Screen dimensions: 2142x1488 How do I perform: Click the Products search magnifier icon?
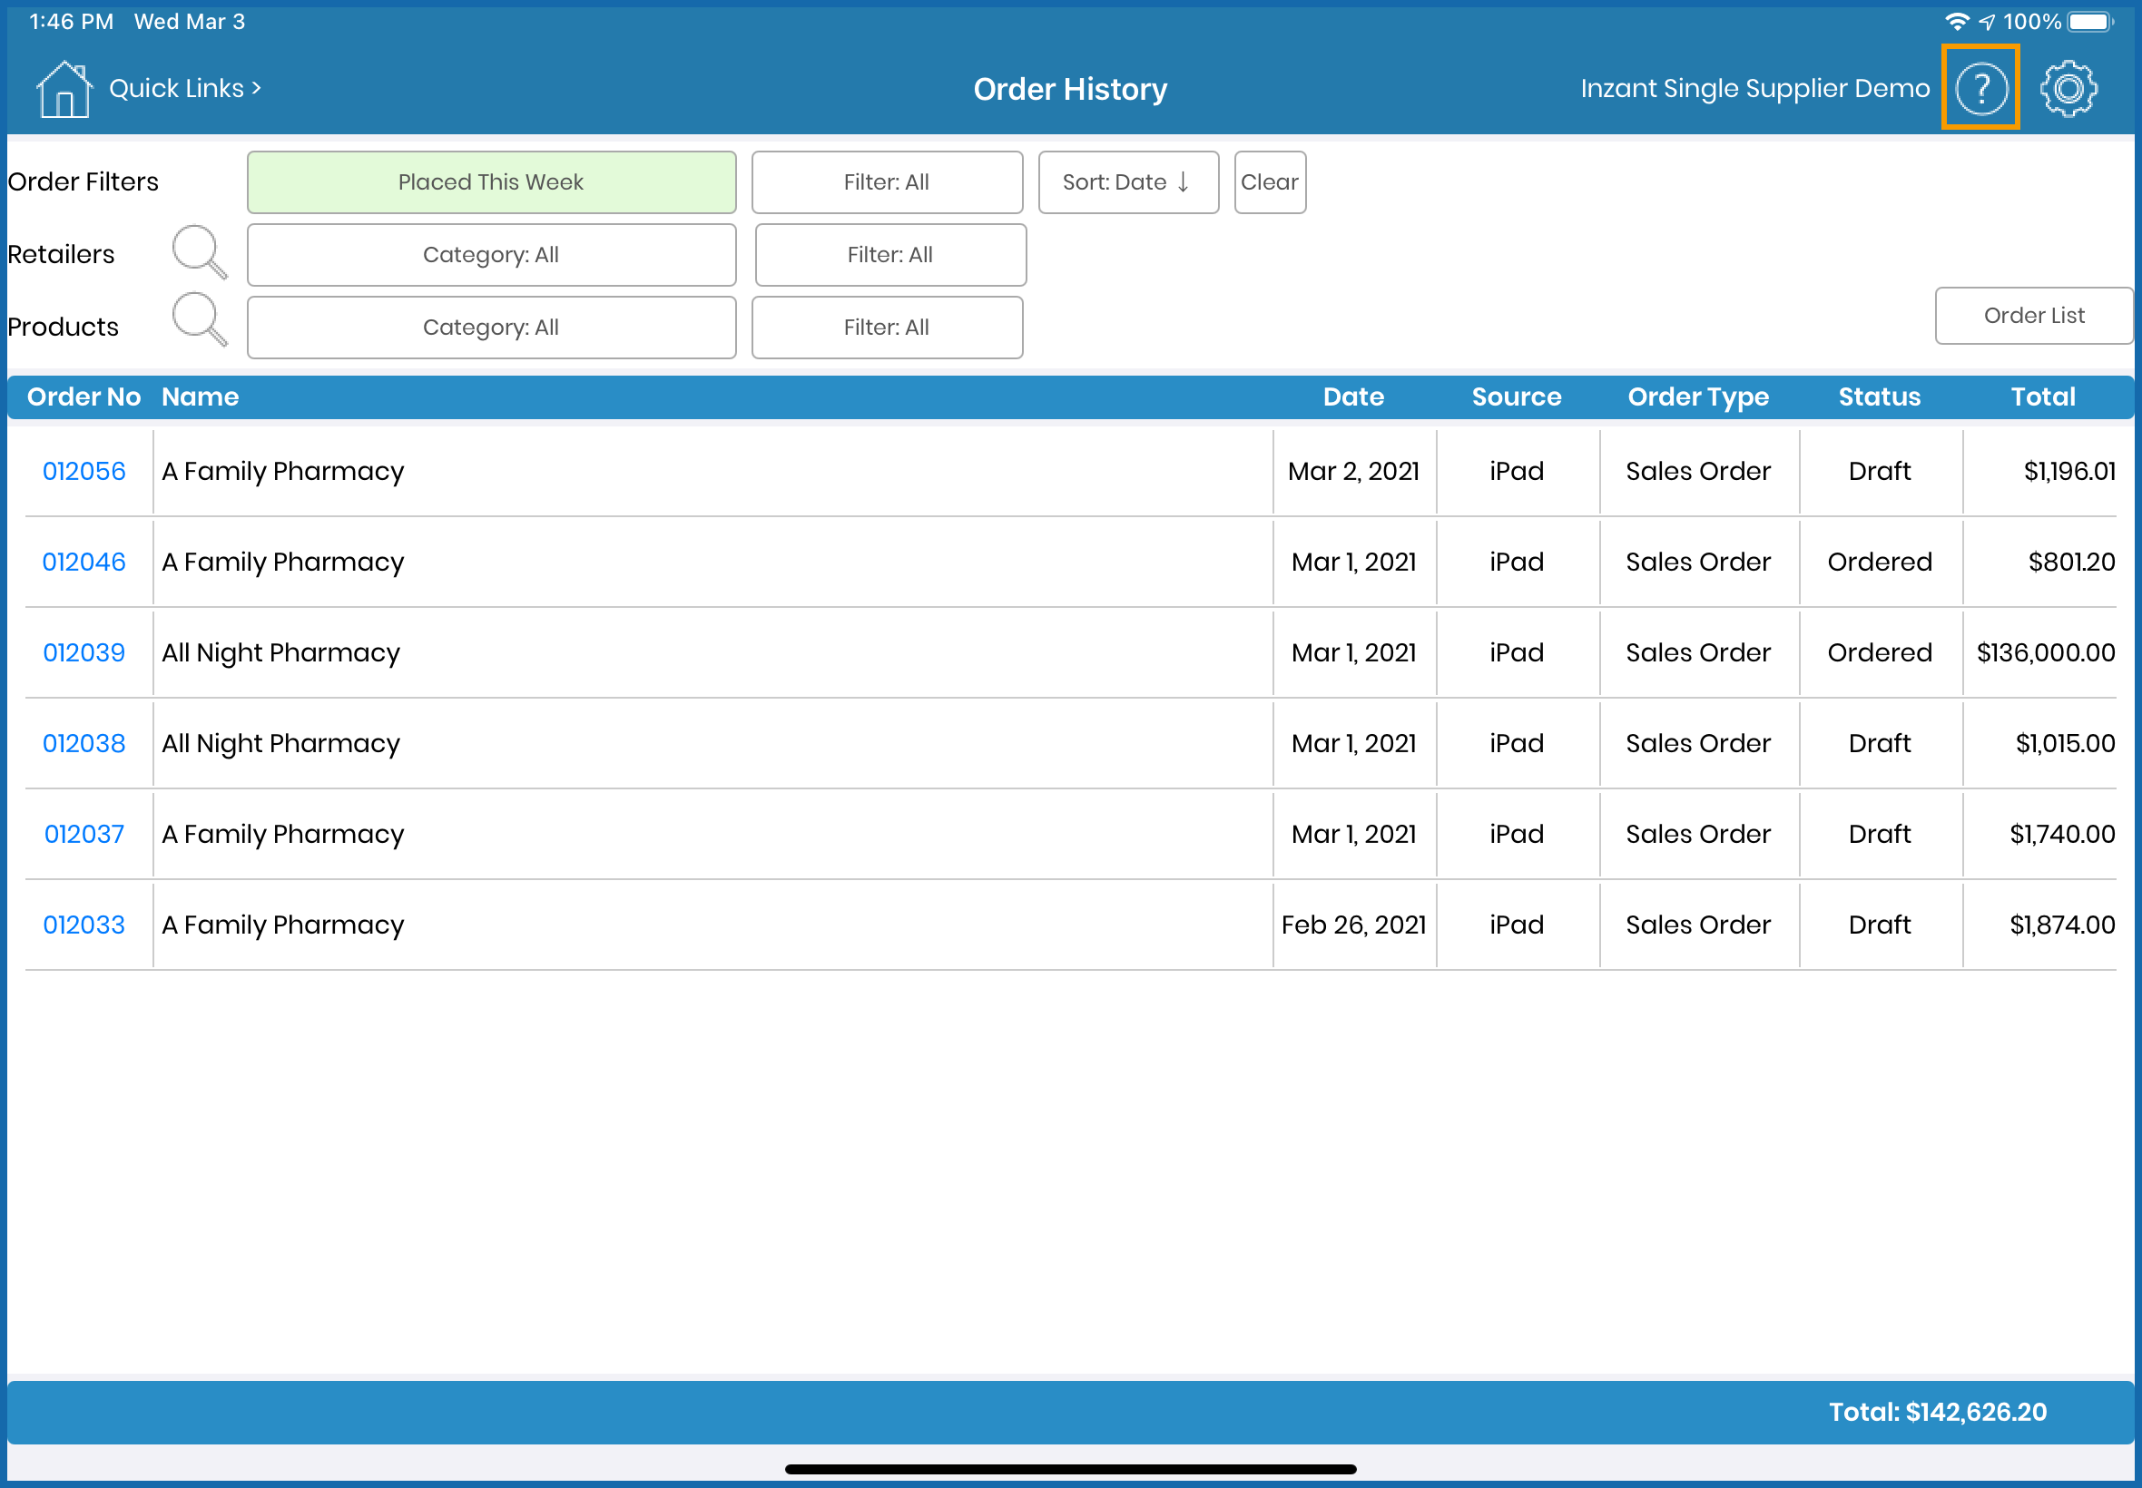point(200,319)
